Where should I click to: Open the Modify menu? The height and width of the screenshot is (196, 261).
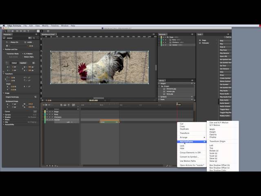45,26
